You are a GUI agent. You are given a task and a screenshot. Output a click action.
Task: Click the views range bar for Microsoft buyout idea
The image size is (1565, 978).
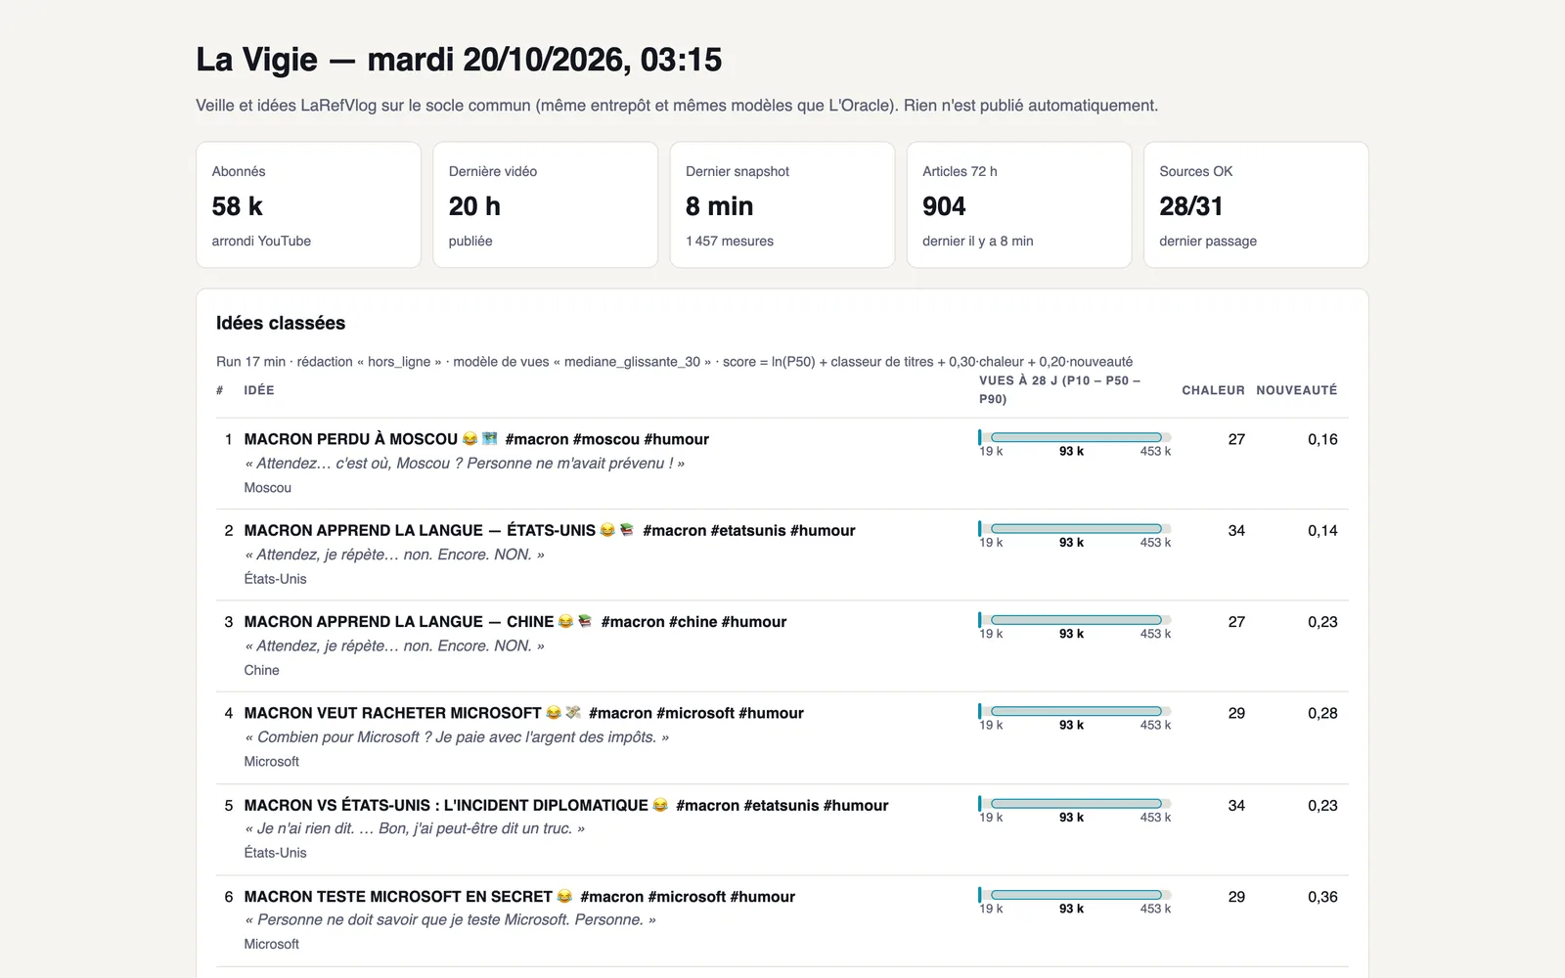(x=1075, y=711)
